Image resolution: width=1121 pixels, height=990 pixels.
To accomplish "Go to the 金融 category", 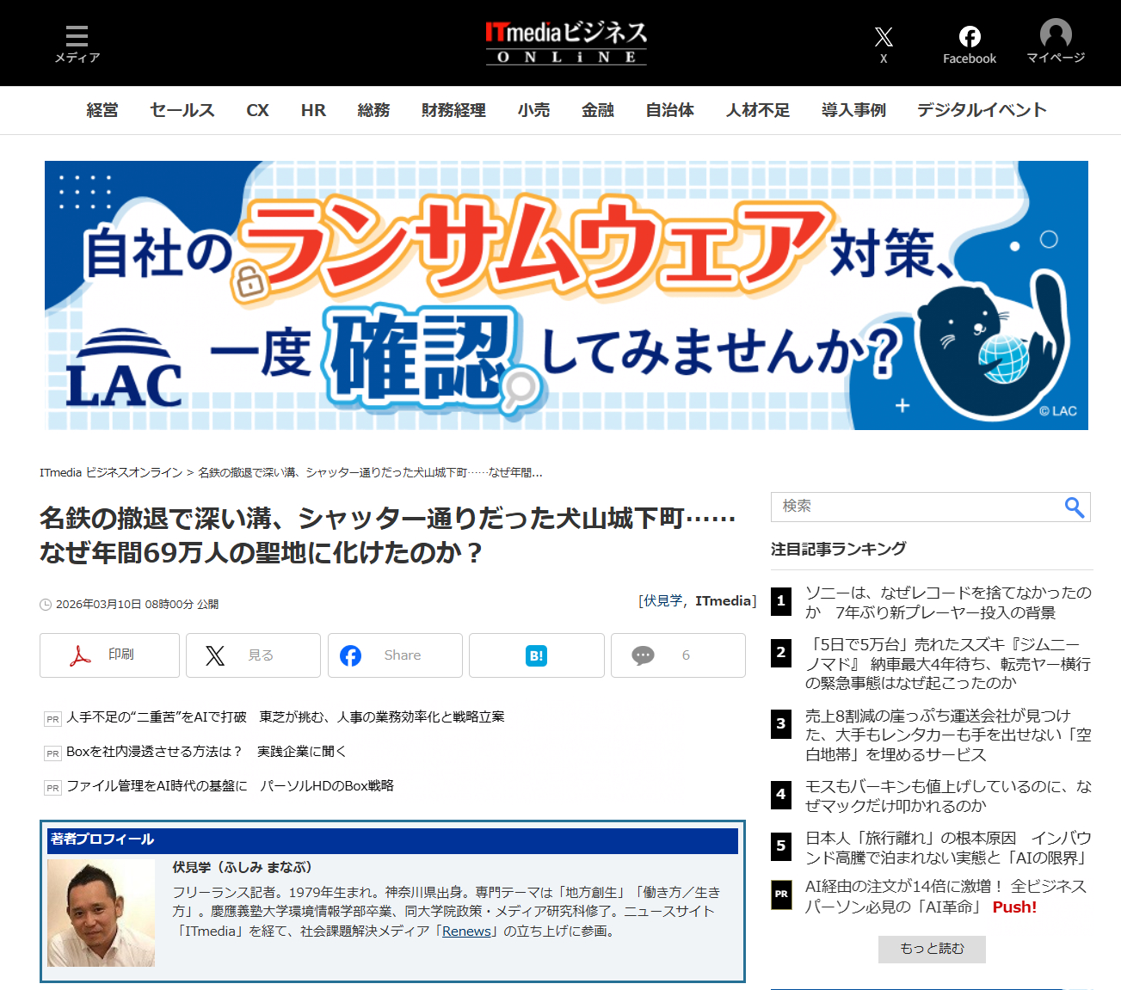I will pos(597,110).
